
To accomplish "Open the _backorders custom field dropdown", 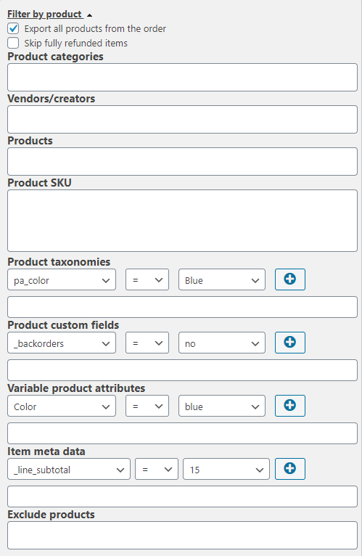I will (62, 343).
